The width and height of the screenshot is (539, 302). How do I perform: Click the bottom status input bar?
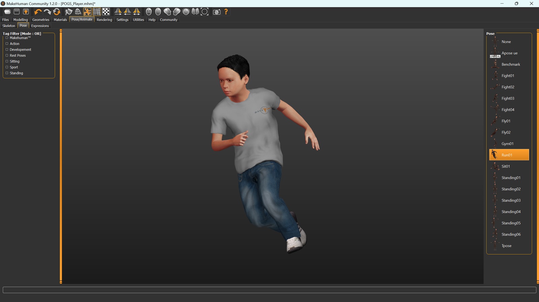pos(269,290)
